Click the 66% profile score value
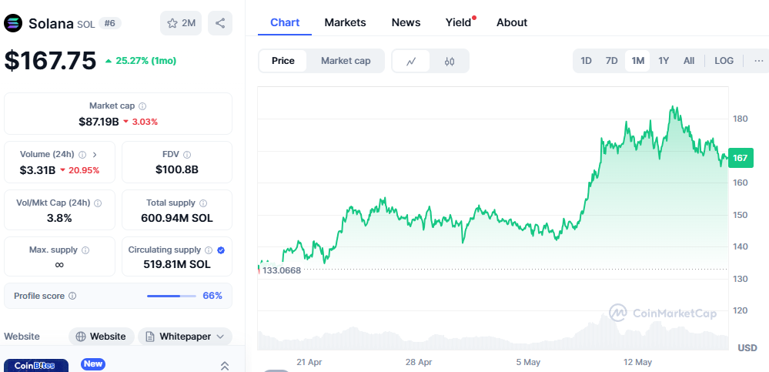 tap(212, 296)
